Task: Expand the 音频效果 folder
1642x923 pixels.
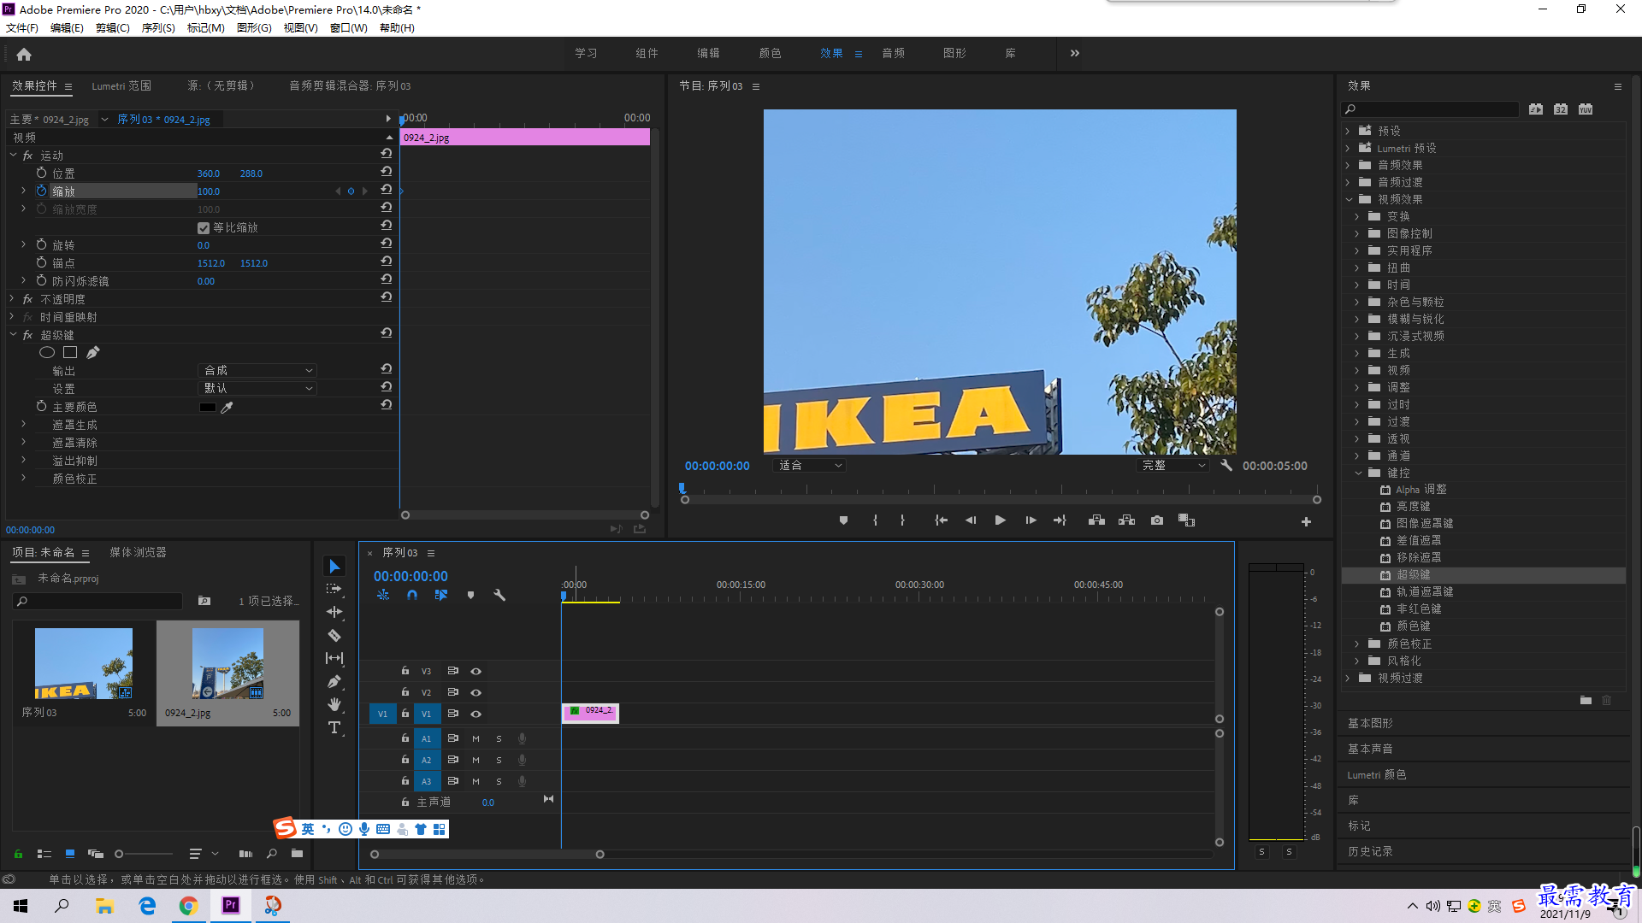Action: [1348, 165]
